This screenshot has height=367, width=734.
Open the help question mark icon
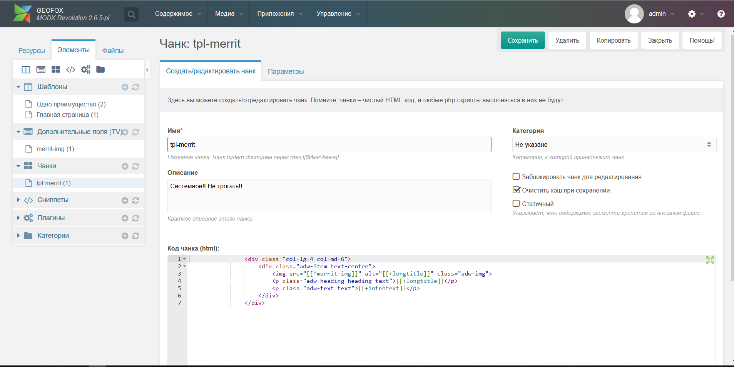point(721,14)
